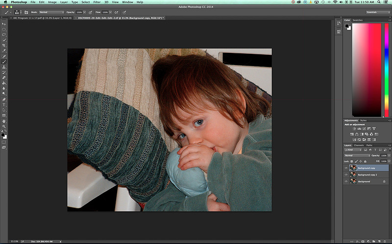The height and width of the screenshot is (244, 392).
Task: Select the Move tool
Action: (4, 24)
